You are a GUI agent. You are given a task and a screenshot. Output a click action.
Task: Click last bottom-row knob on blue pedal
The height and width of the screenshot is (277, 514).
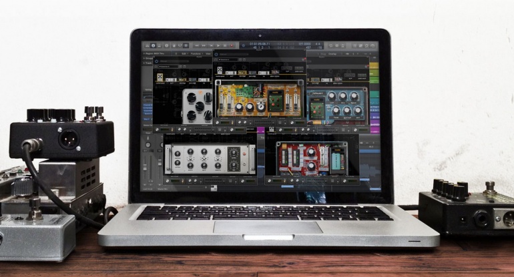[x=358, y=110]
